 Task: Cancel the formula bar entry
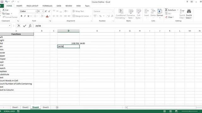pyautogui.click(x=19, y=26)
